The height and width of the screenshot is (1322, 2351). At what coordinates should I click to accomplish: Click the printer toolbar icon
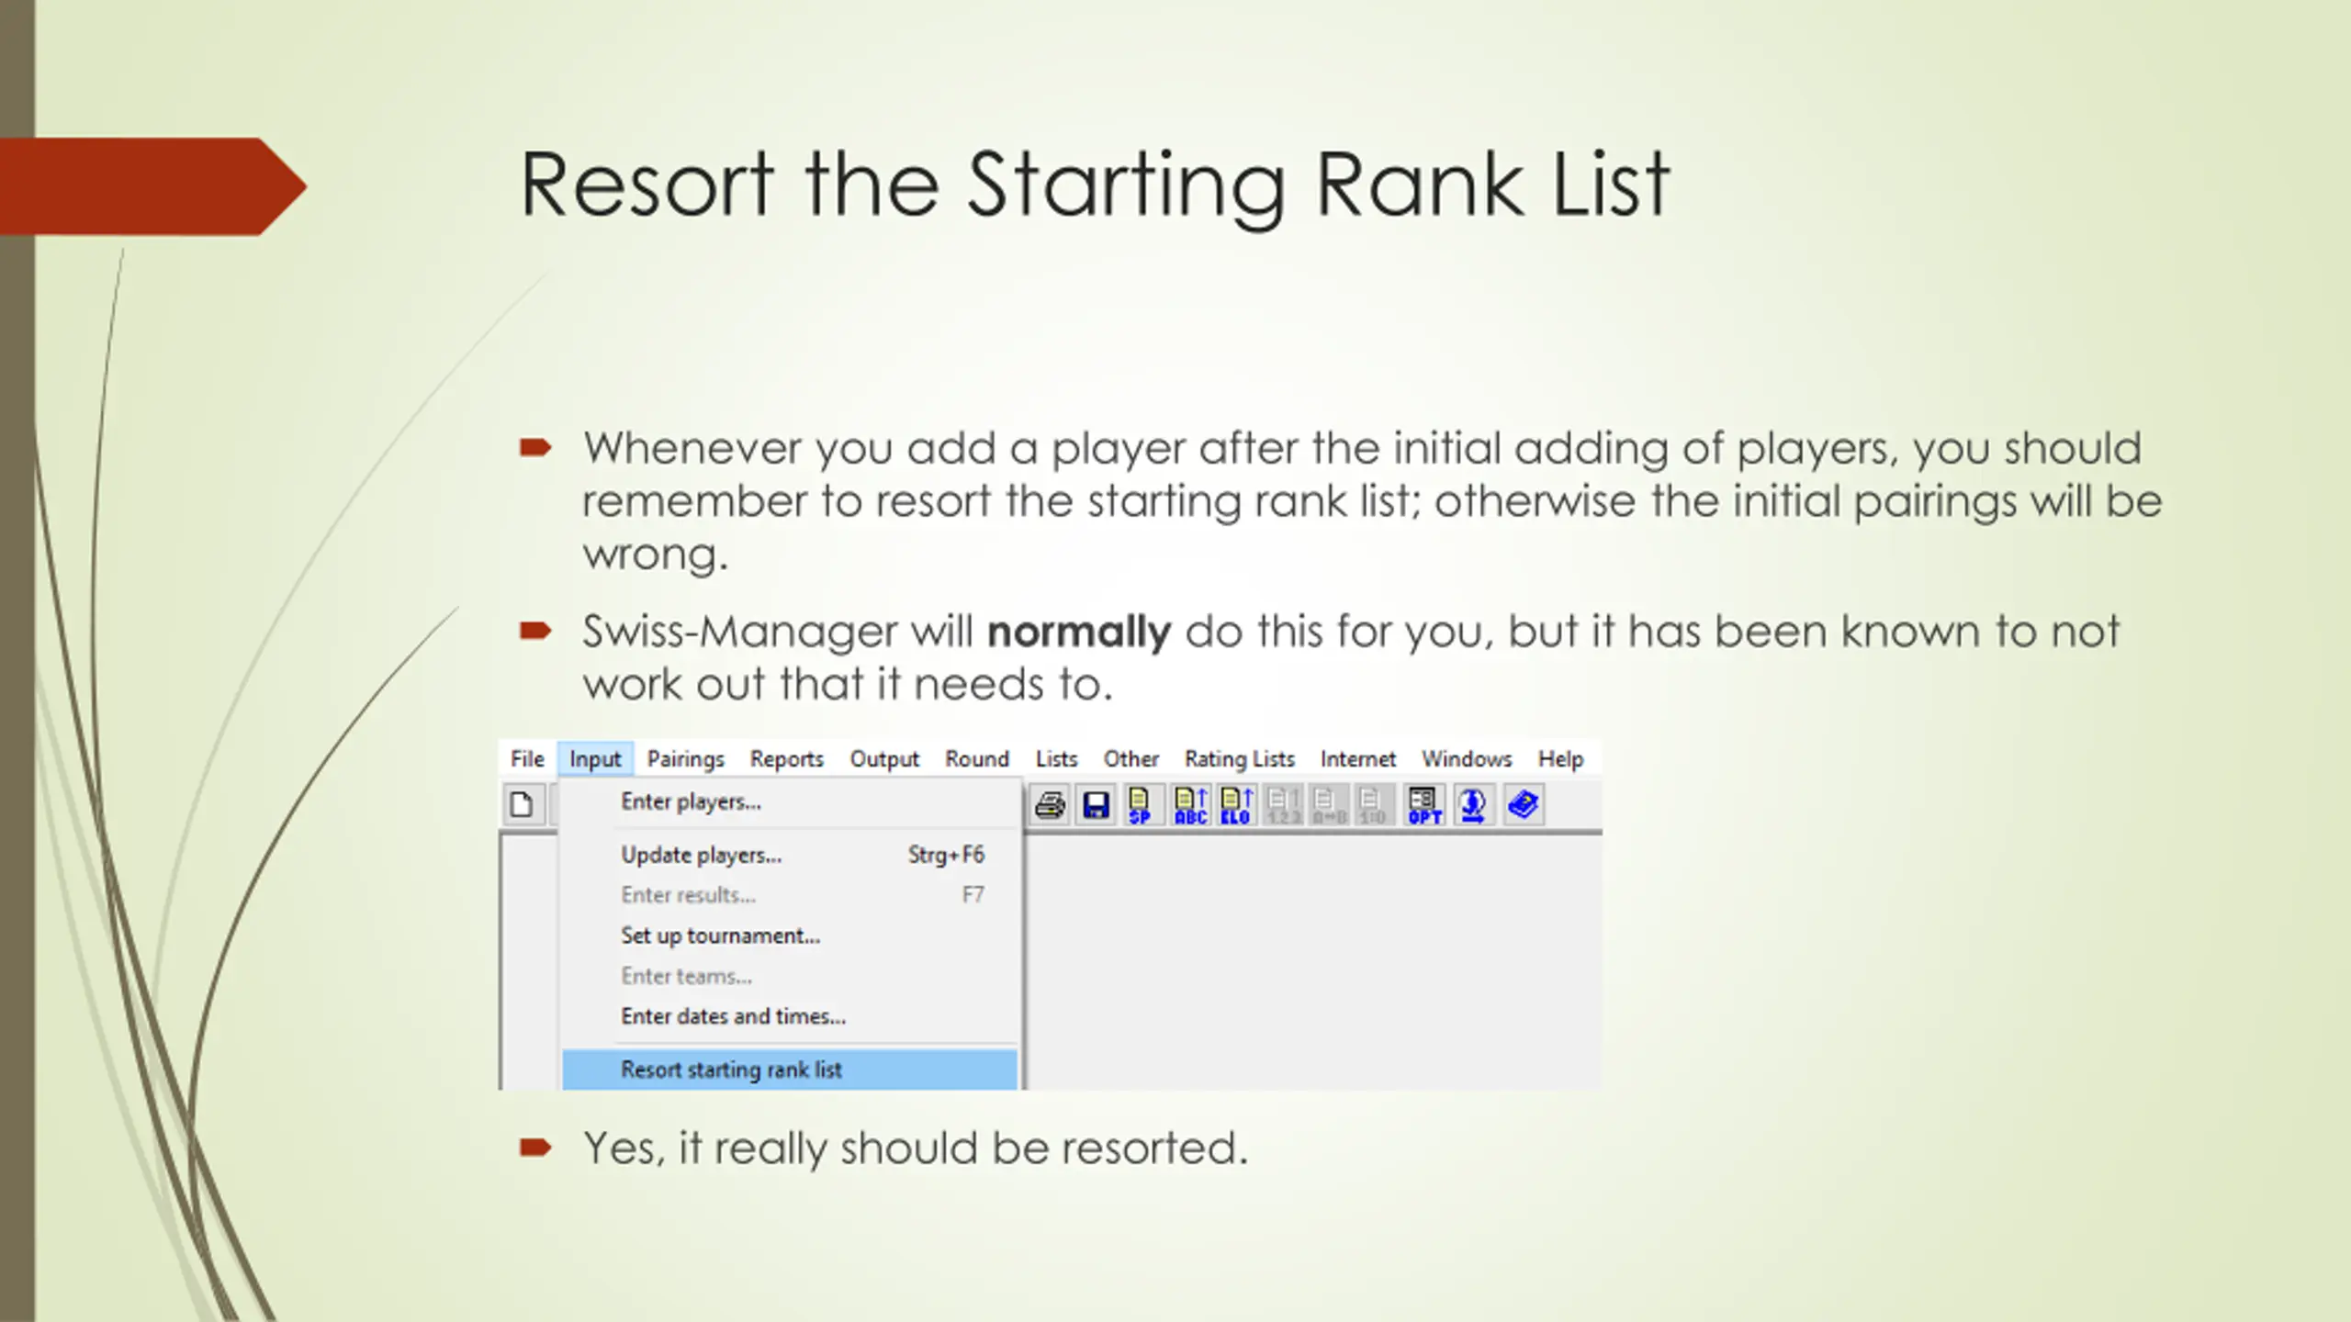tap(1050, 805)
